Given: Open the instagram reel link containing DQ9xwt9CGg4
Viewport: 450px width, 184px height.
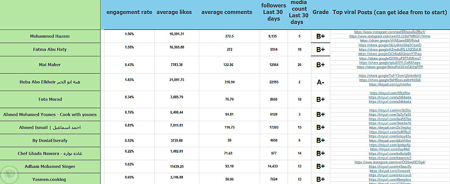Looking at the screenshot, I should click(390, 162).
